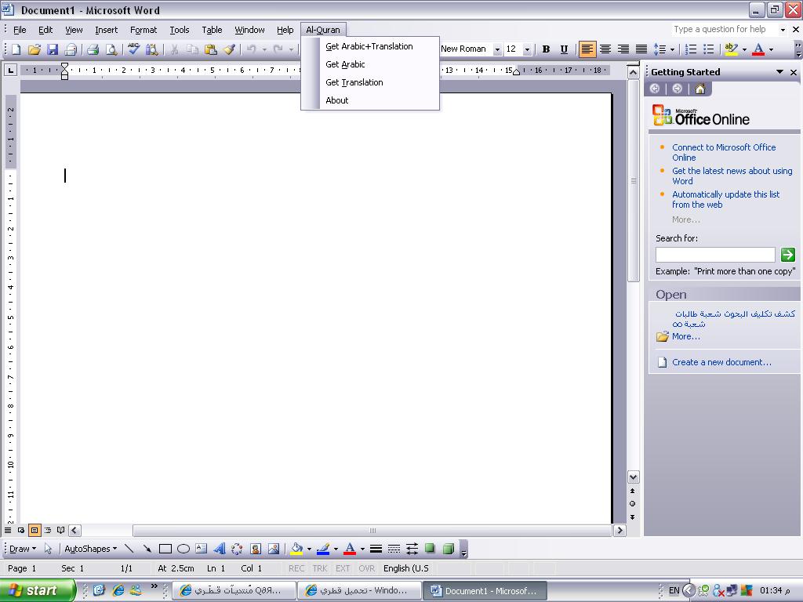The width and height of the screenshot is (803, 602).
Task: Click More link with folder icon under Open
Action: [685, 336]
